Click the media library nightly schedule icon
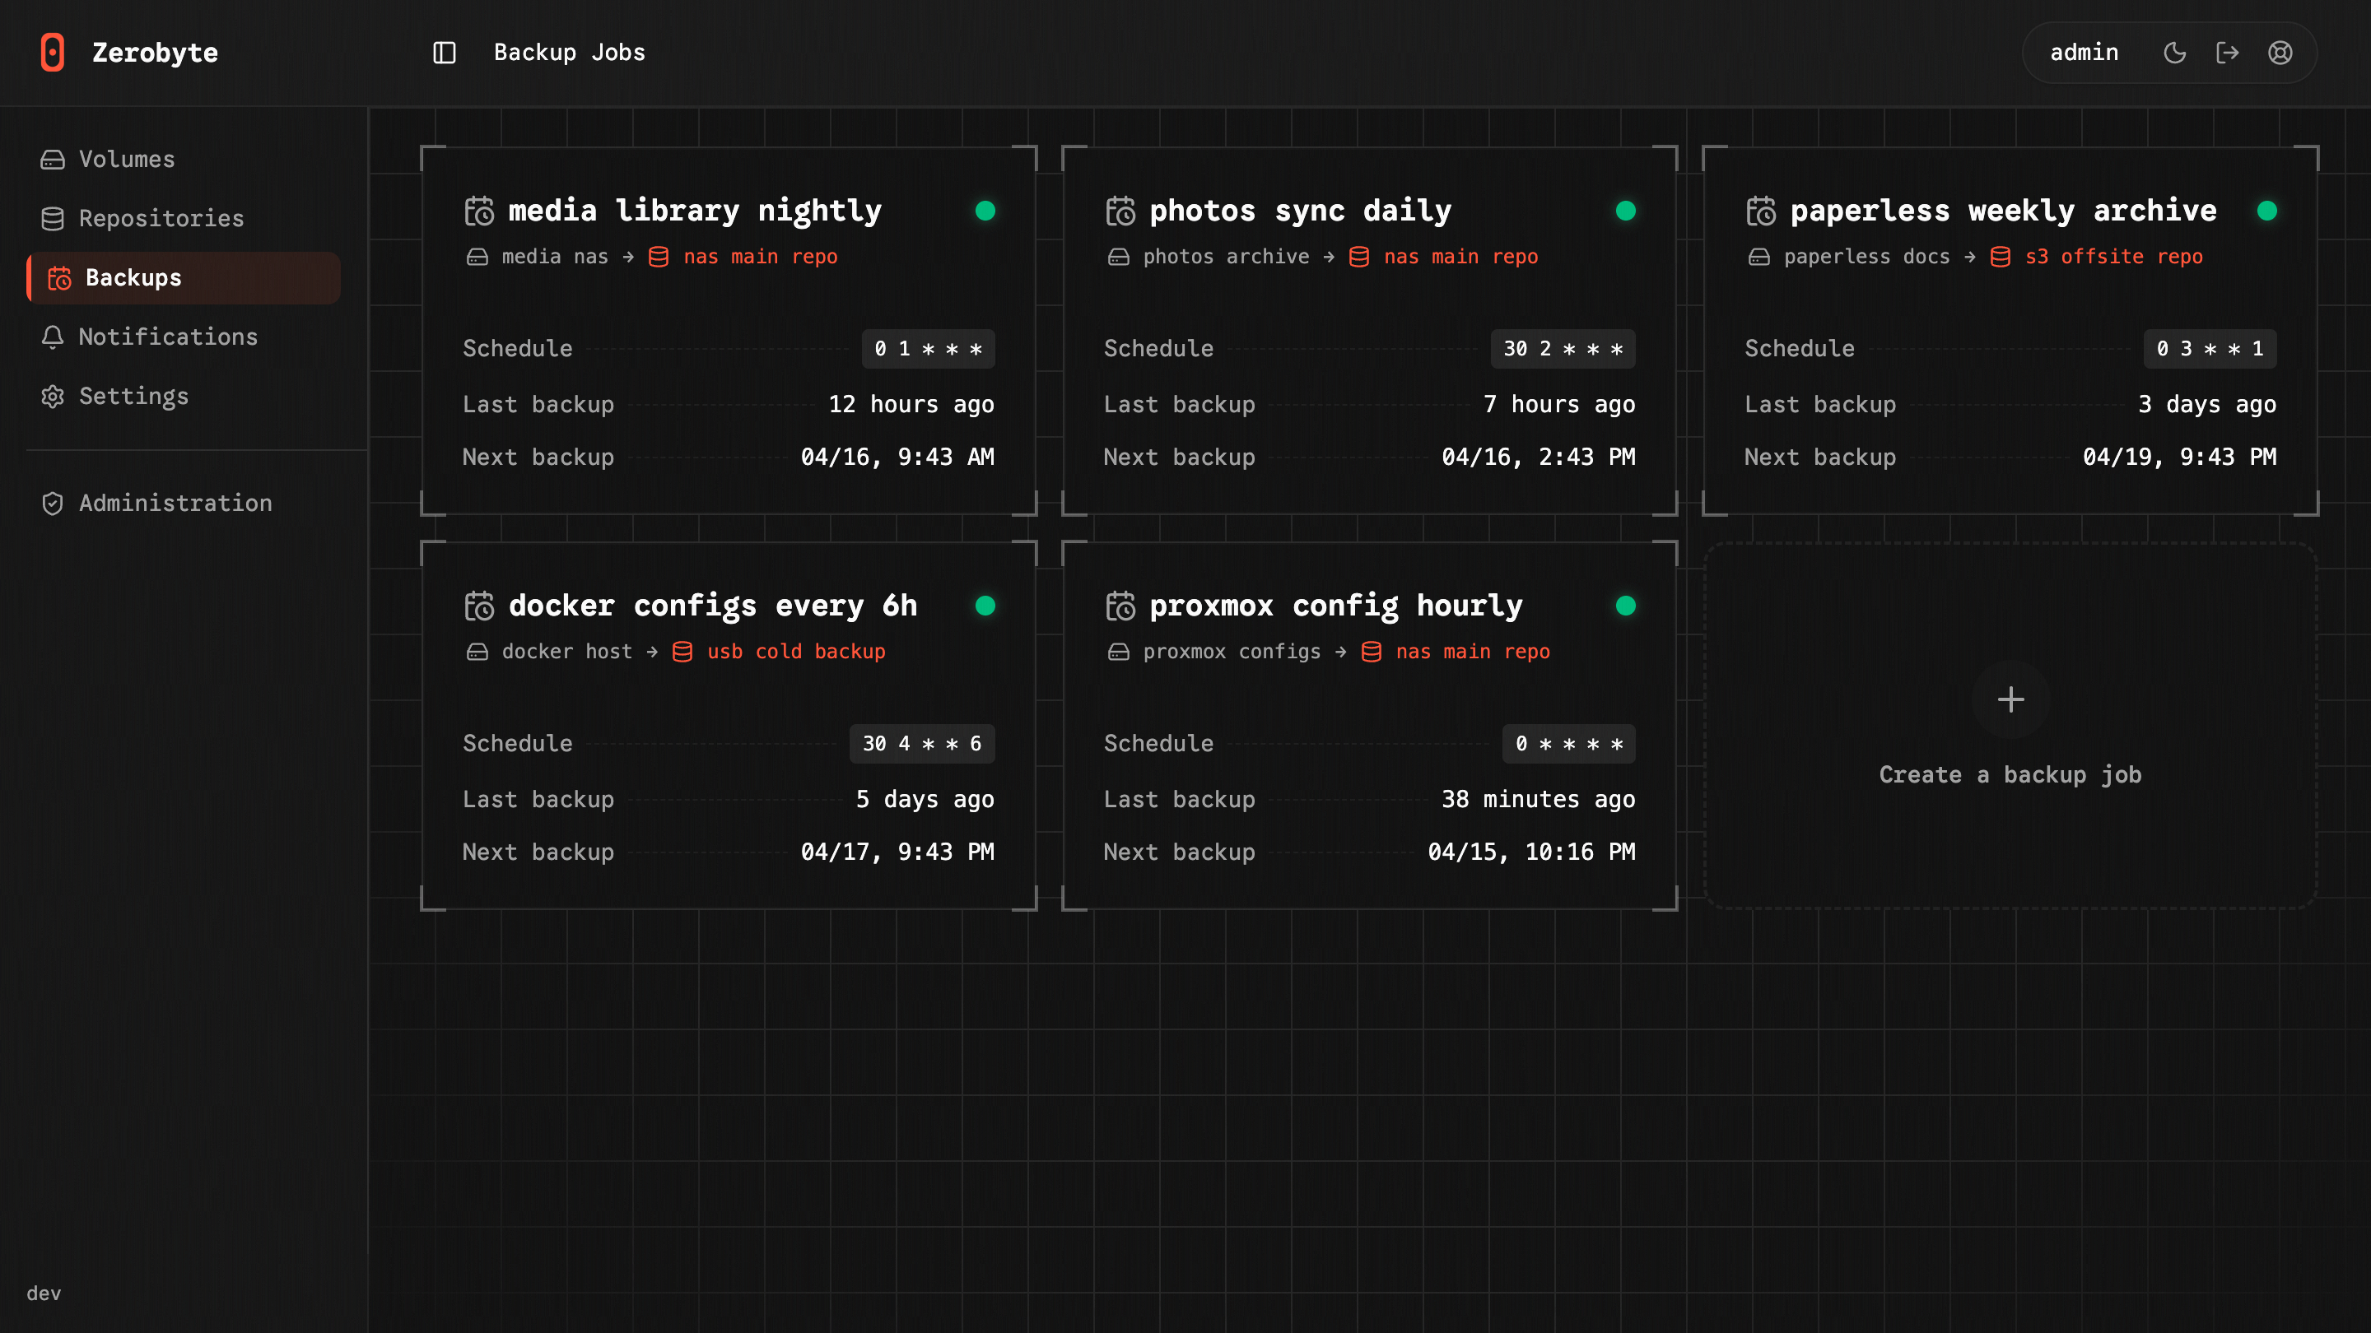2371x1333 pixels. 479,211
